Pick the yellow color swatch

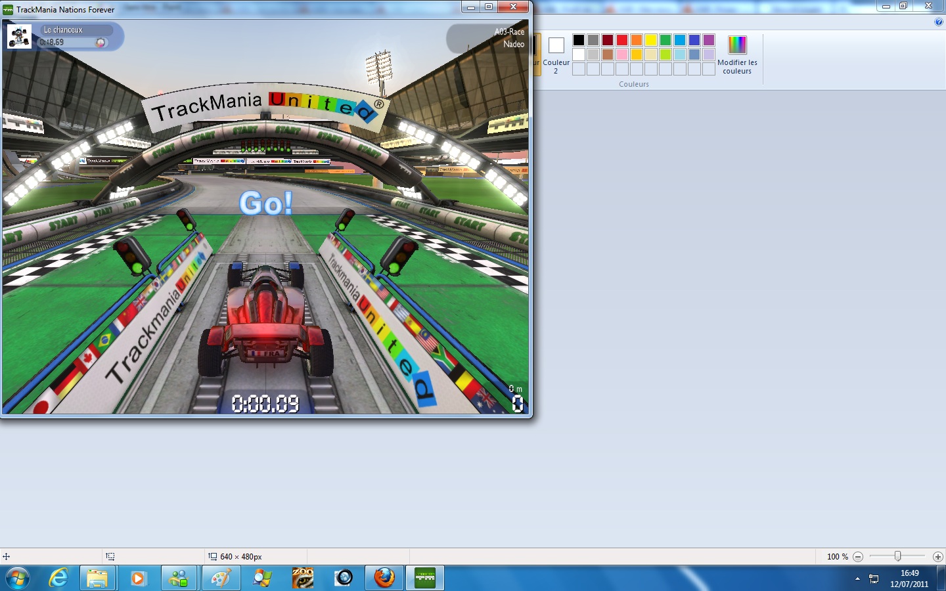click(651, 40)
